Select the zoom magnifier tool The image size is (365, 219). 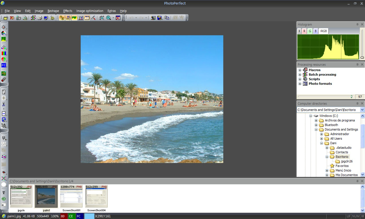click(x=109, y=18)
